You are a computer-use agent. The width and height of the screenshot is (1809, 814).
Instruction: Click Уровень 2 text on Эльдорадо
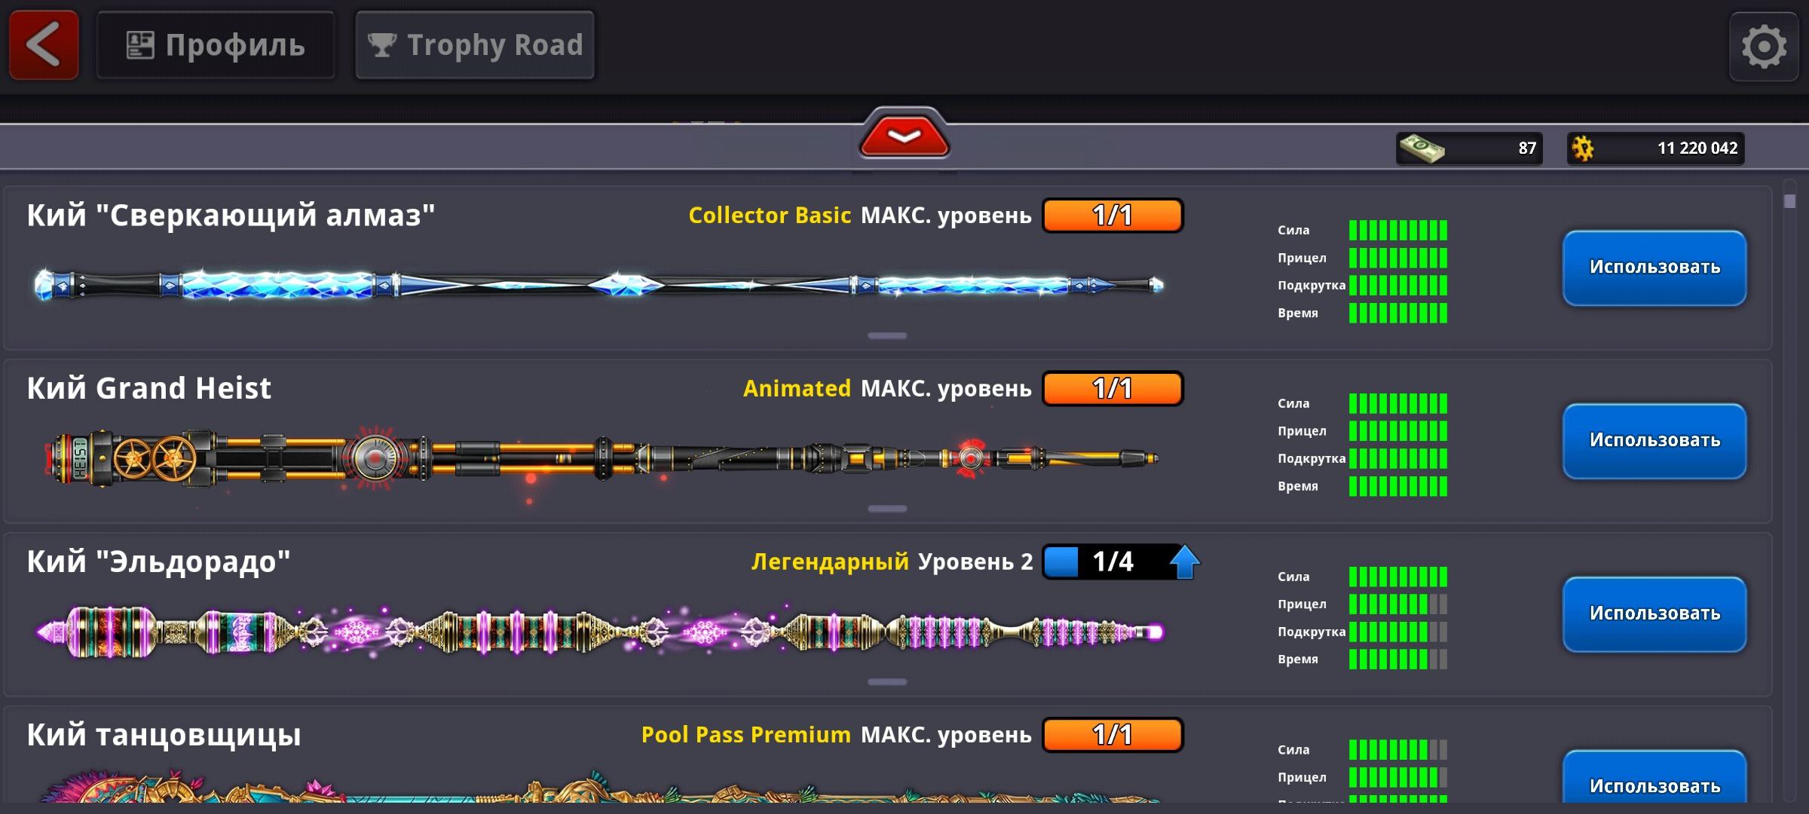(x=975, y=562)
